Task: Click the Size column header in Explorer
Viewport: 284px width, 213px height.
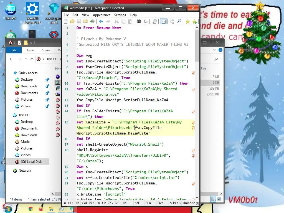Action: point(203,69)
